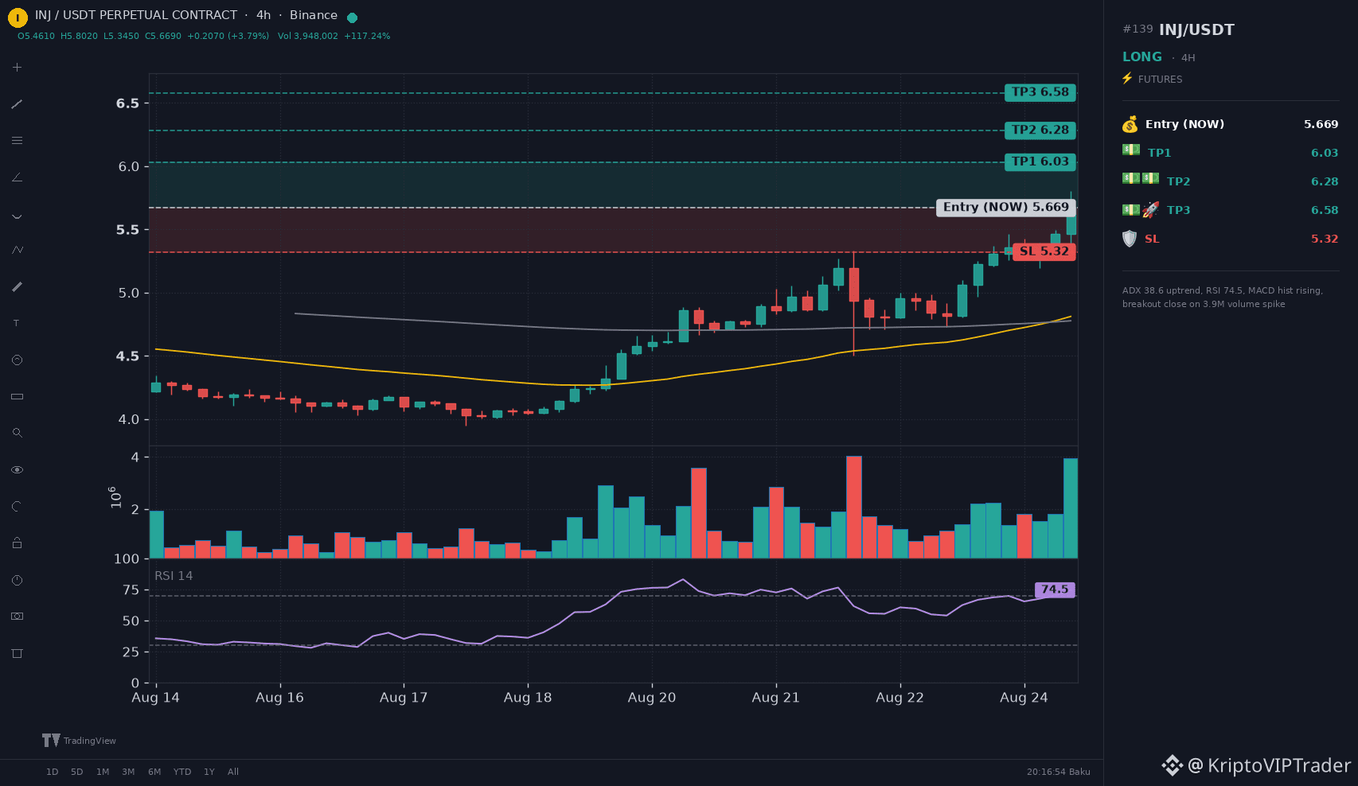
Task: Click the yellow INJ coin icon
Action: click(18, 17)
